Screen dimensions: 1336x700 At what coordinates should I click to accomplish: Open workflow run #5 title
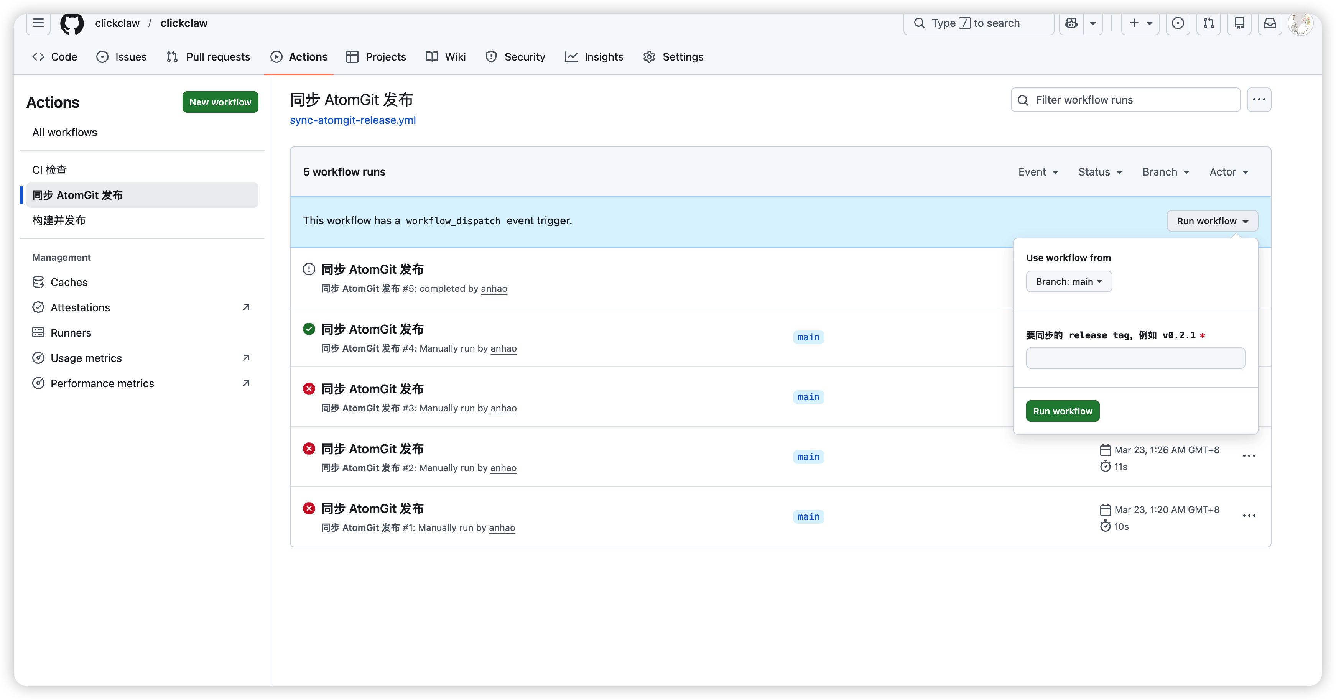coord(372,269)
